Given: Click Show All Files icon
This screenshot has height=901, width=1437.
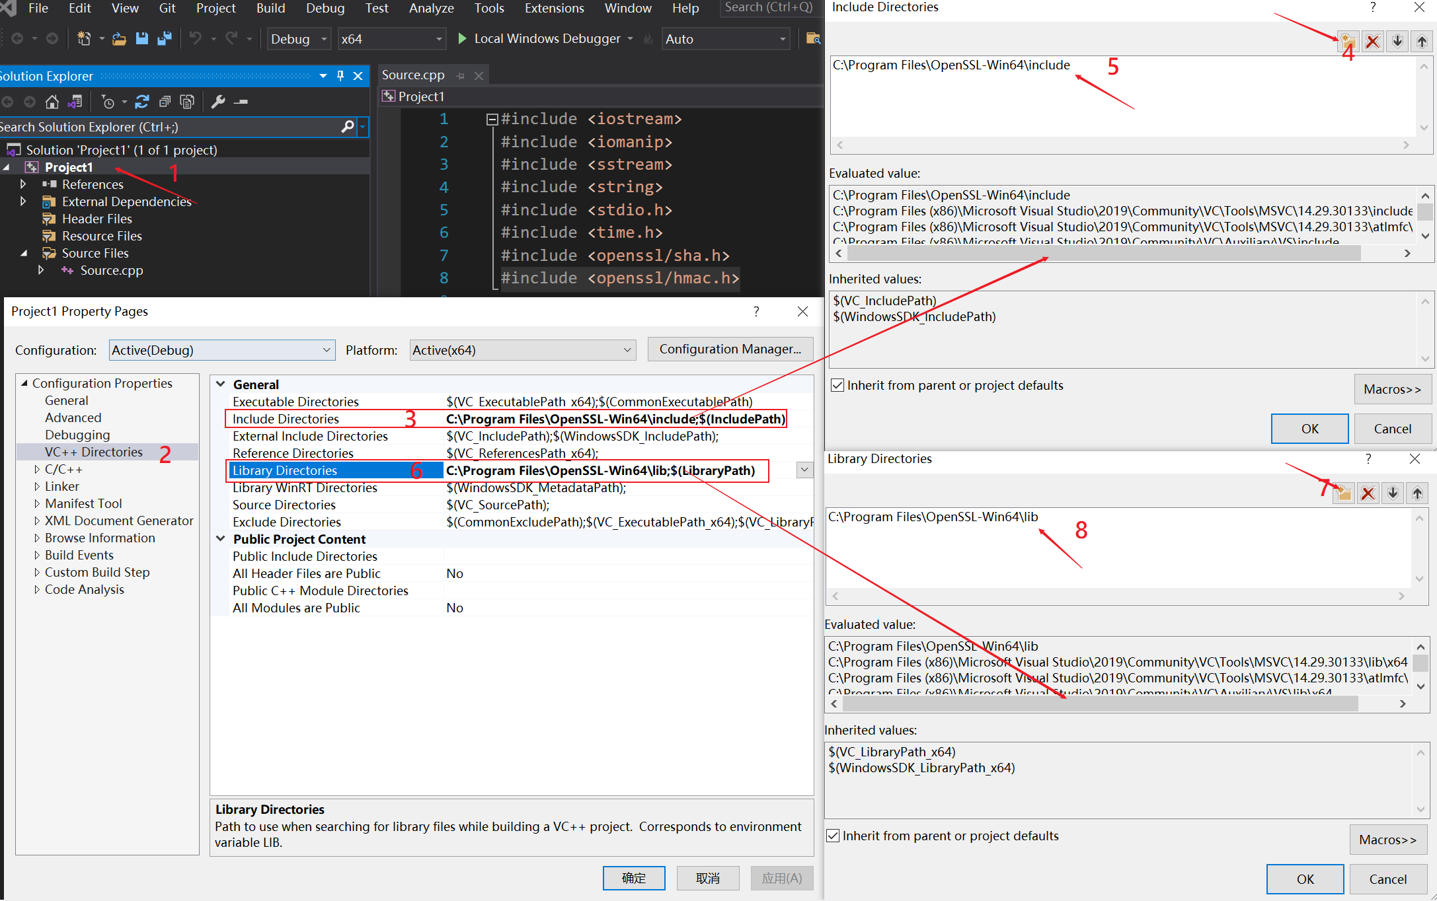Looking at the screenshot, I should click(187, 102).
